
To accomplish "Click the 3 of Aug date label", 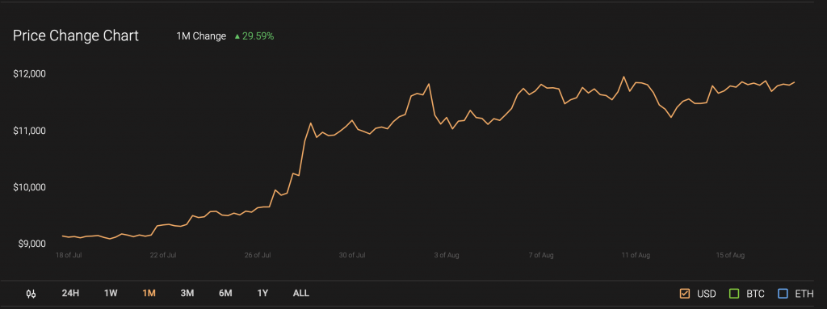I will tap(446, 255).
